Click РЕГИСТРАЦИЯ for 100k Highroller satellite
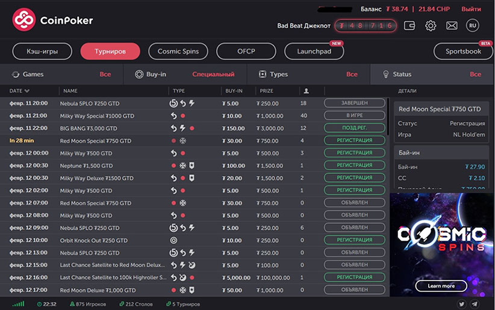This screenshot has width=495, height=310. (355, 277)
